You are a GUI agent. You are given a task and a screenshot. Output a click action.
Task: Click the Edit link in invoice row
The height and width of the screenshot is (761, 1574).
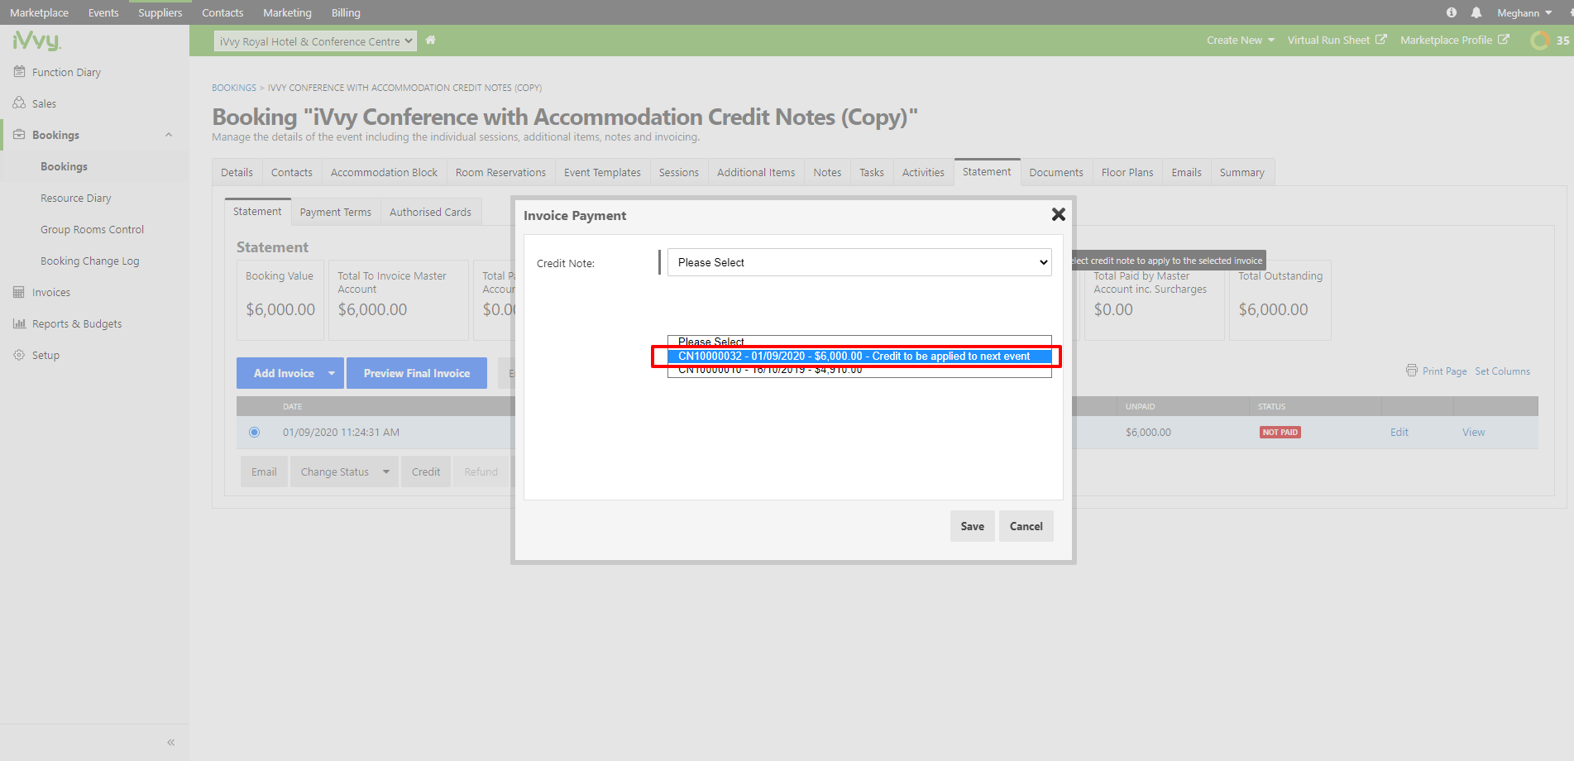(1399, 432)
